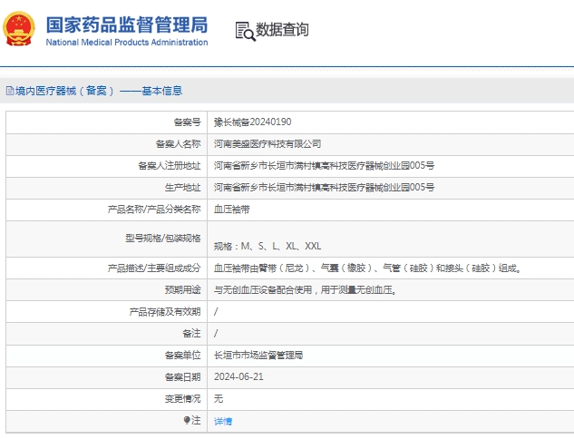
Task: Select filing number 豫长械备20240190
Action: click(253, 122)
